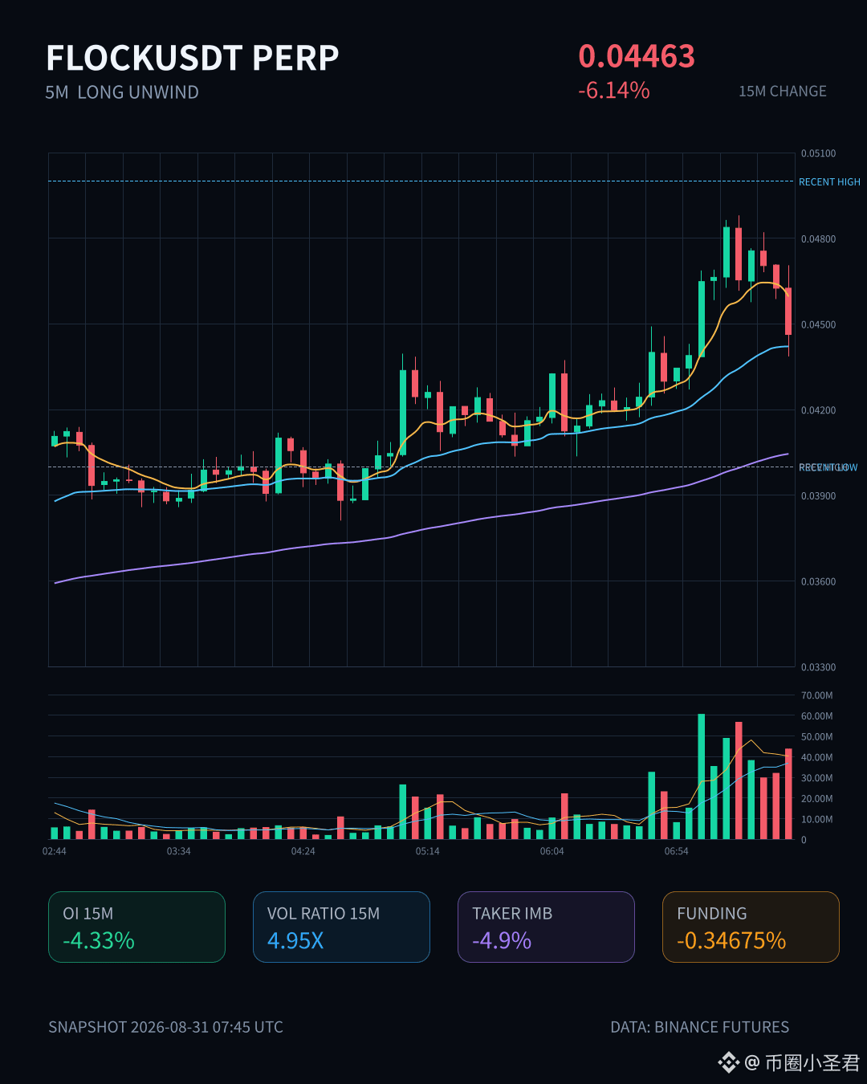Click the 0.05100 price axis label

coord(818,153)
